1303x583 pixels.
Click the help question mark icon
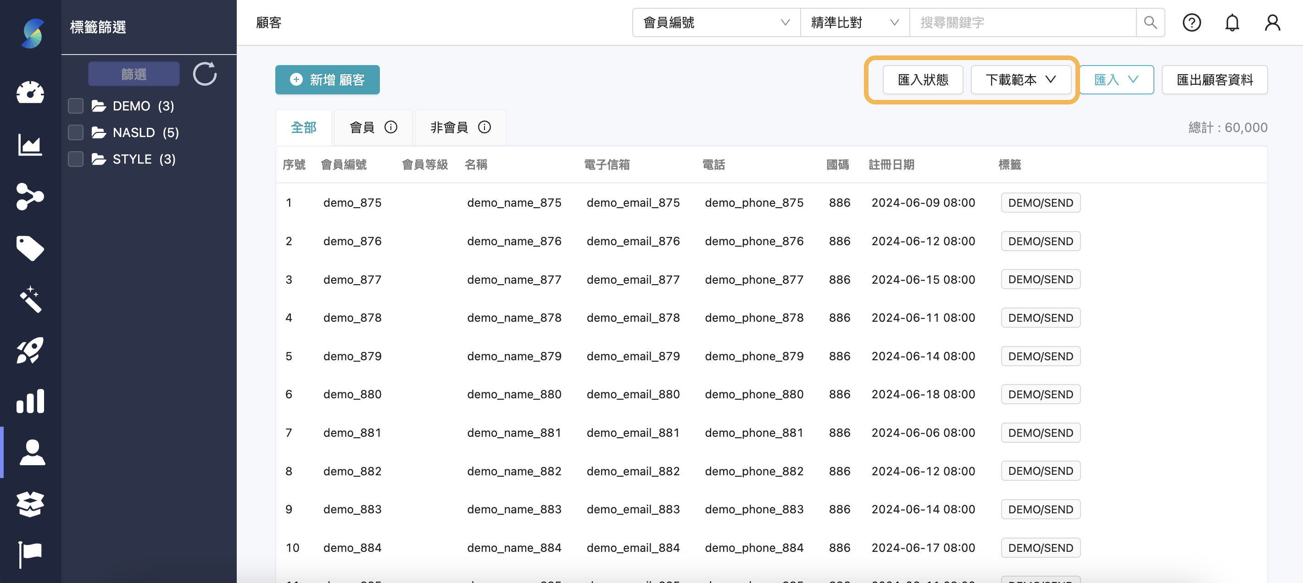(x=1192, y=22)
